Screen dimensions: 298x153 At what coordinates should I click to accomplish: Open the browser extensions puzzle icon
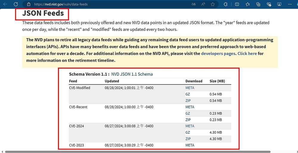[x=226, y=4]
